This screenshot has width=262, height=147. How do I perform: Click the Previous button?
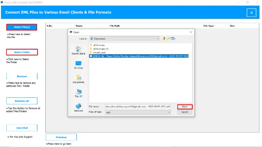61,137
